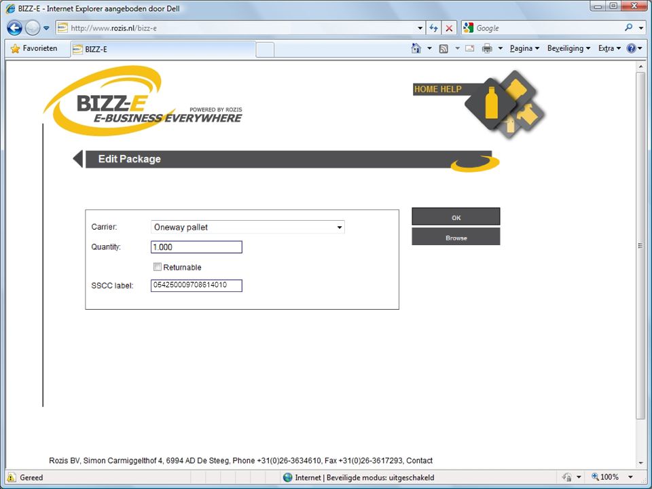Open a new blank tab
Screen dimensions: 652x489
click(x=264, y=50)
